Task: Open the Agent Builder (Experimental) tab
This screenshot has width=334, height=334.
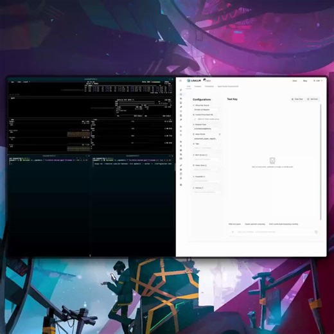Action: tap(228, 87)
